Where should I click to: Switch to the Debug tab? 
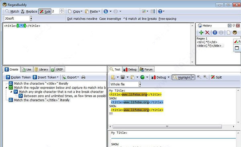130,69
